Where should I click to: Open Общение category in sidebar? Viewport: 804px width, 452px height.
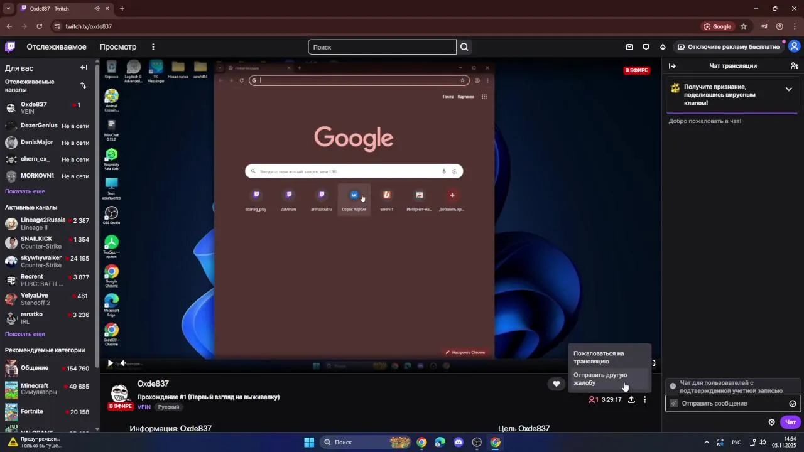click(x=49, y=369)
